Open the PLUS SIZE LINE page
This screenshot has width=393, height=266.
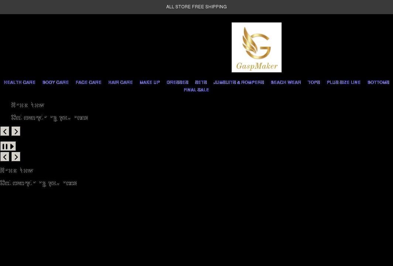point(344,82)
